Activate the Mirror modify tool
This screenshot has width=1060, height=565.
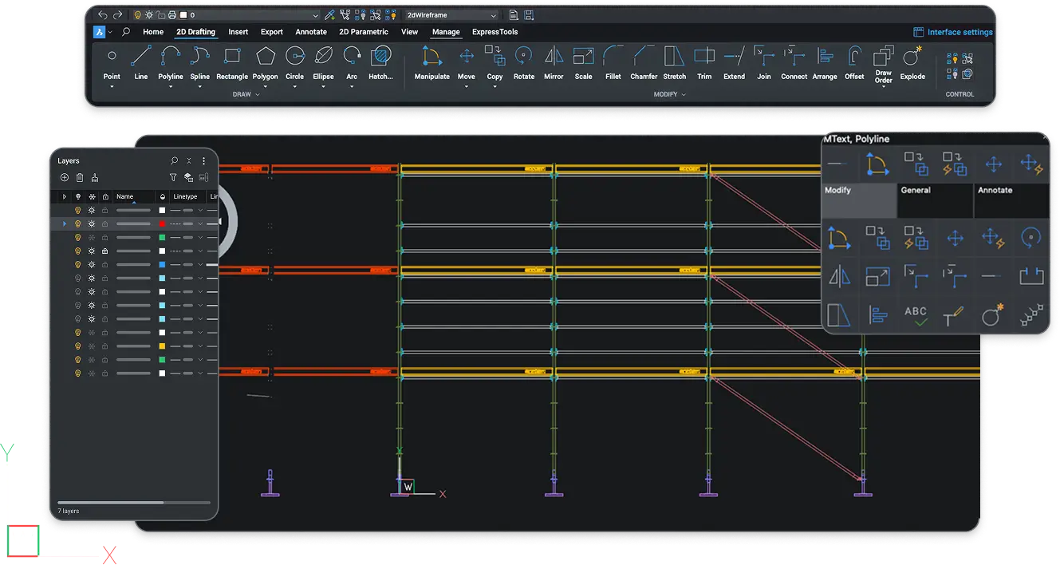point(554,57)
